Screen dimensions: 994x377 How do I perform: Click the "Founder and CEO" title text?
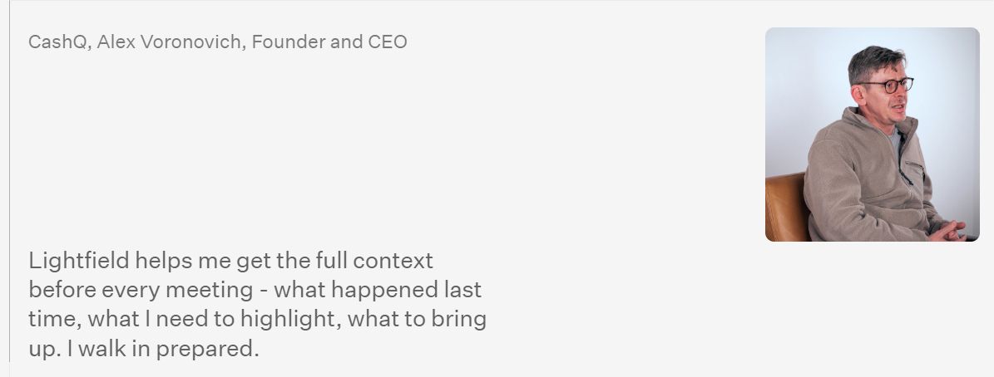pos(329,42)
